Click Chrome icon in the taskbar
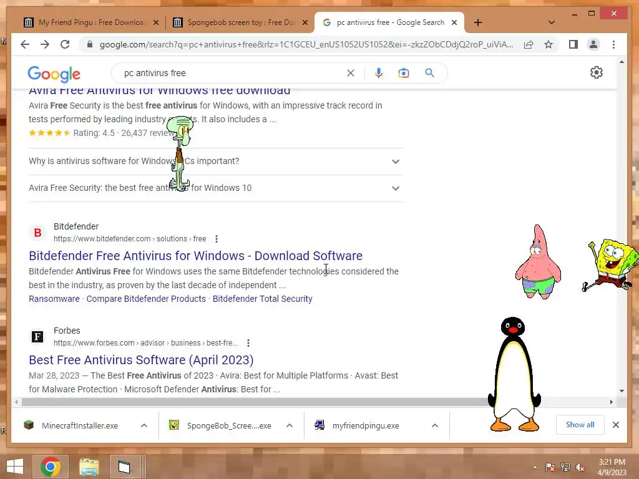Screen dimensions: 639x479 (51, 467)
